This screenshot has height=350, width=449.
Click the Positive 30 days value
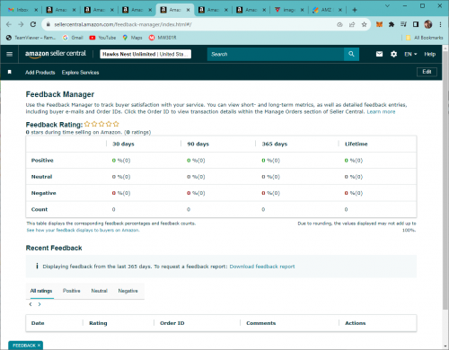(121, 161)
